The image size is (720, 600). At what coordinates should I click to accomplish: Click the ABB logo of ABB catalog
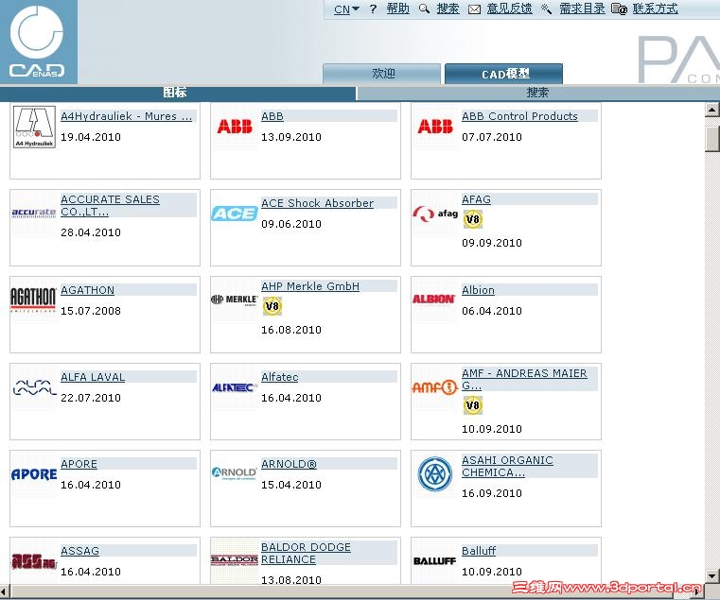235,127
